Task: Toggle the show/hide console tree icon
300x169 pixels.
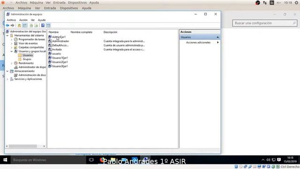Action: (x=25, y=25)
